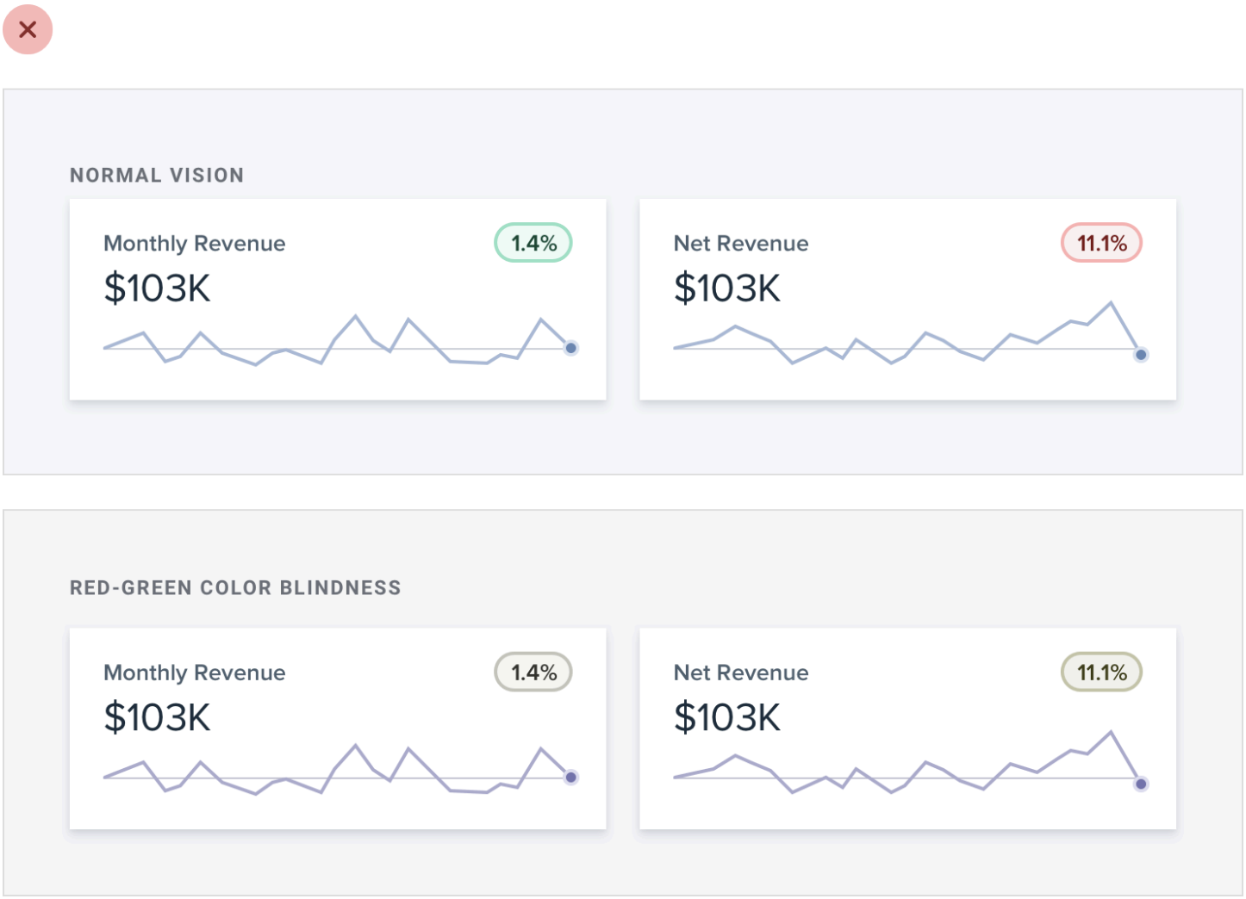
Task: Click the Red-Green Color Blindness heading
Action: (x=235, y=588)
